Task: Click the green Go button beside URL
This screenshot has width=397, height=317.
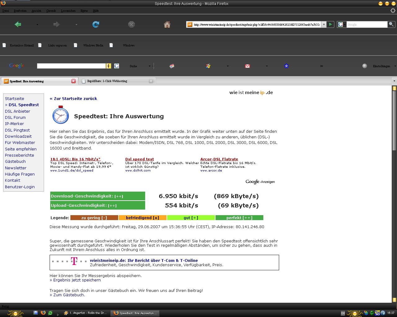Action: click(x=330, y=24)
